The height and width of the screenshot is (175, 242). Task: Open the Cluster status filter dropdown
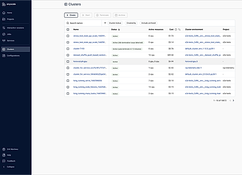(115, 23)
